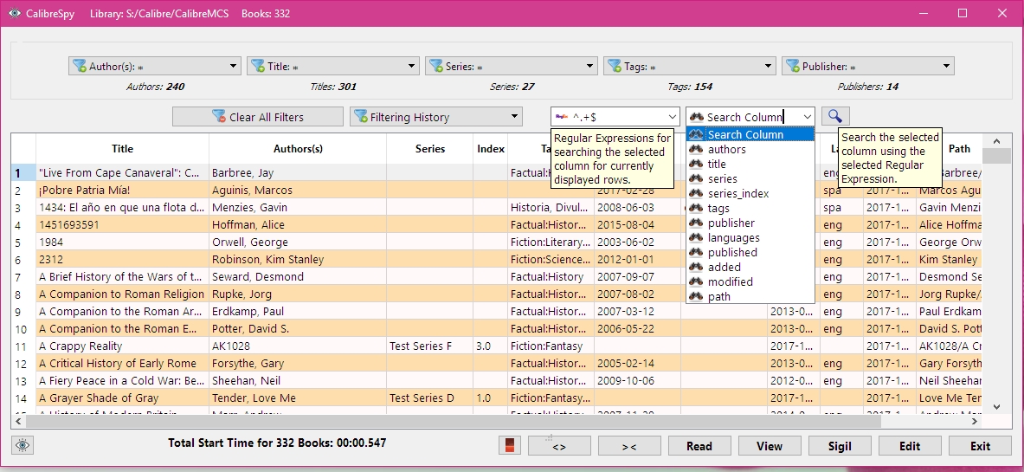Click author 'Forsythe, Gary'
This screenshot has width=1024, height=472.
click(298, 363)
